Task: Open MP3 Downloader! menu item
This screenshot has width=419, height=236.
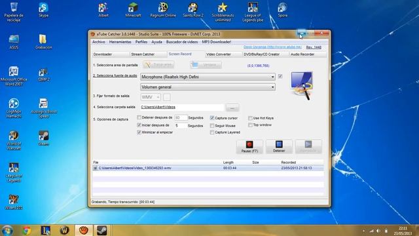Action: (217, 42)
